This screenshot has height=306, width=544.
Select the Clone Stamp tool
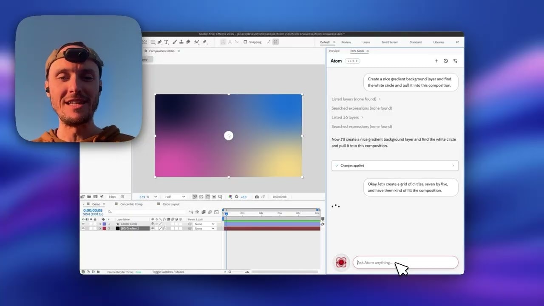(x=181, y=42)
